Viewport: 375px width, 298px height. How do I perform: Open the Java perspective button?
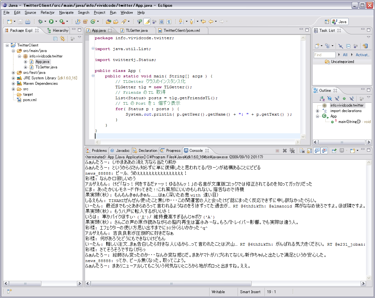pos(339,22)
